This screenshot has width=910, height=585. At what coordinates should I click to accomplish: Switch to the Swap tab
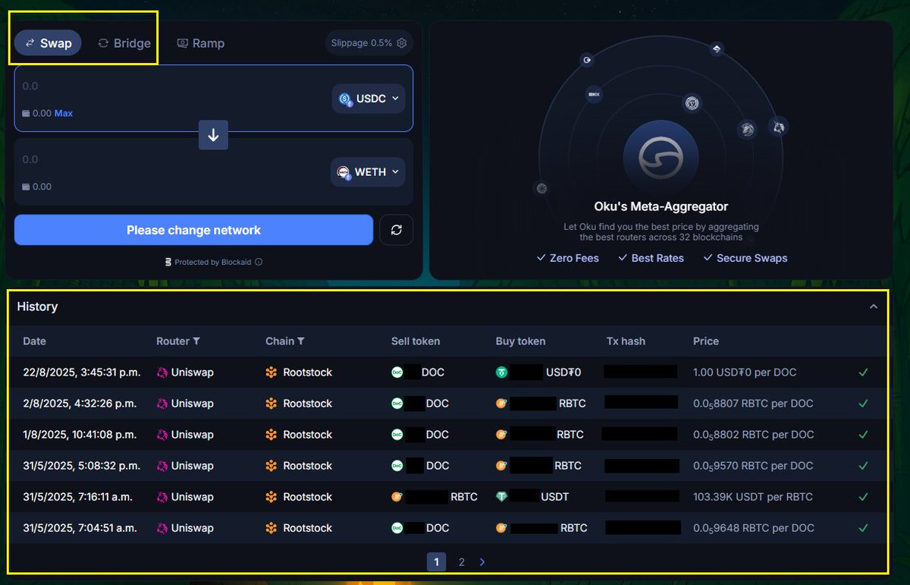tap(48, 43)
